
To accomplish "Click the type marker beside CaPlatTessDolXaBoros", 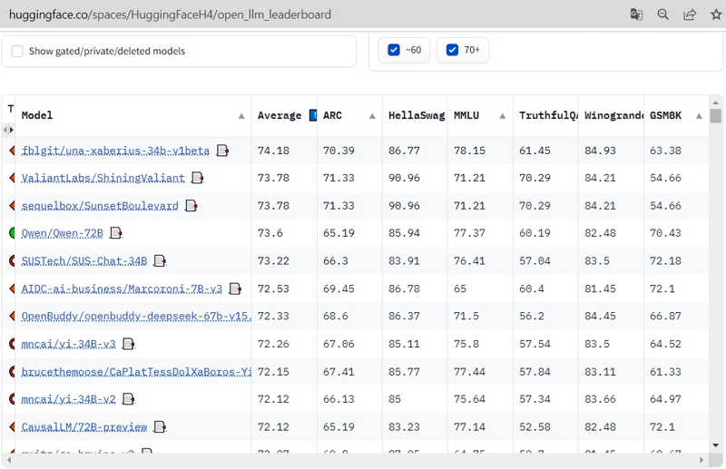I will coord(12,371).
